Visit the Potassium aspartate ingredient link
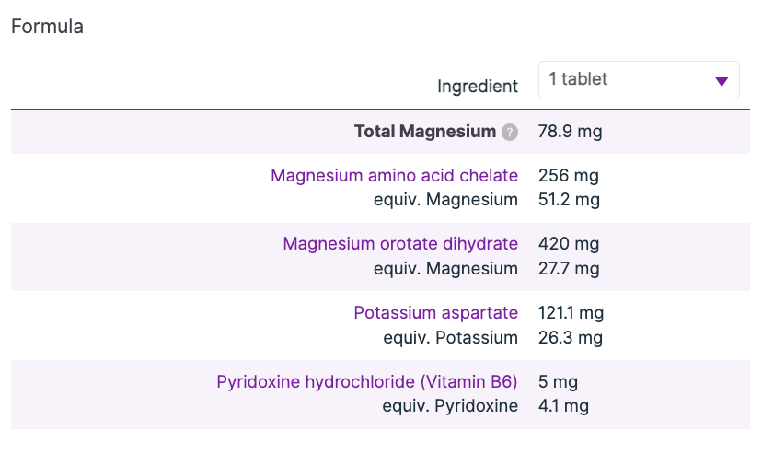 [435, 313]
